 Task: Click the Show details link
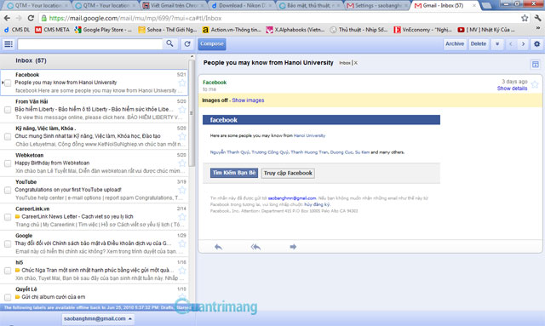click(512, 89)
